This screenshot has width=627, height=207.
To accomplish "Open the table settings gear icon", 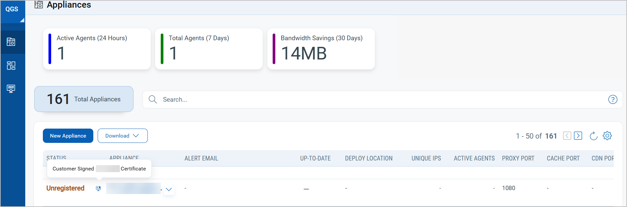I will (607, 136).
